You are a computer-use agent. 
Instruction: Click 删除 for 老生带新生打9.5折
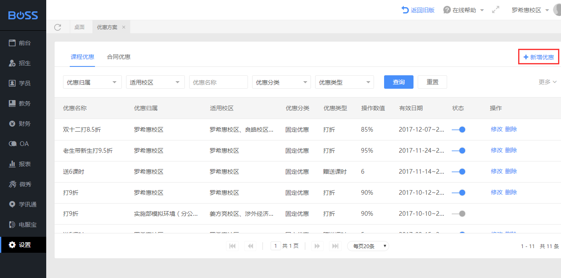pyautogui.click(x=511, y=150)
